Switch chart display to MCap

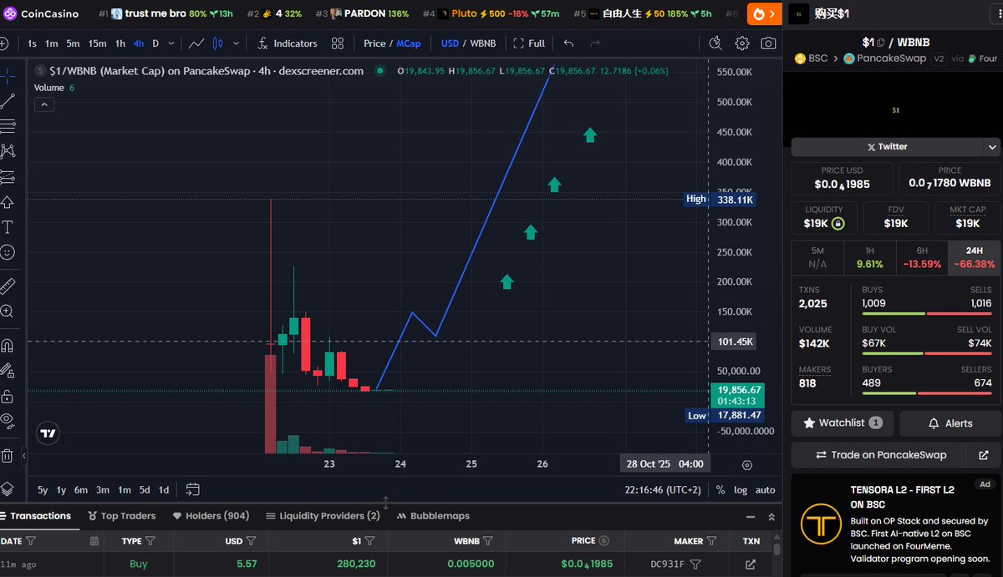[x=409, y=43]
